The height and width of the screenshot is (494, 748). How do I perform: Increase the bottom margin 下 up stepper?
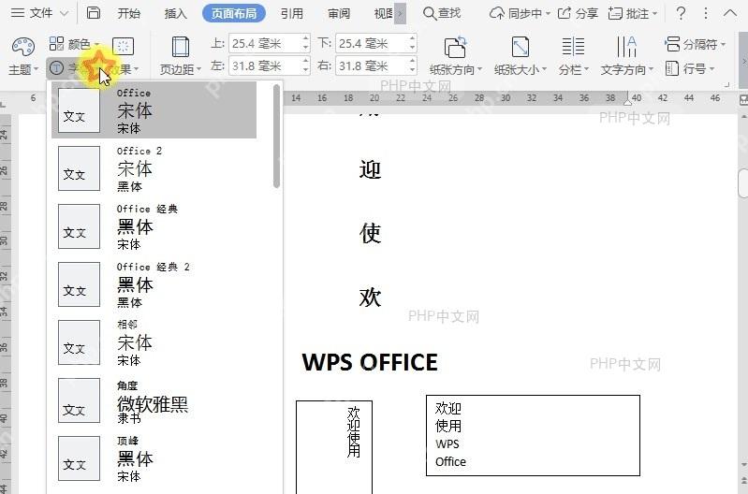[412, 38]
